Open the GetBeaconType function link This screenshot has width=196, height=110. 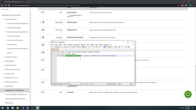click(72, 30)
